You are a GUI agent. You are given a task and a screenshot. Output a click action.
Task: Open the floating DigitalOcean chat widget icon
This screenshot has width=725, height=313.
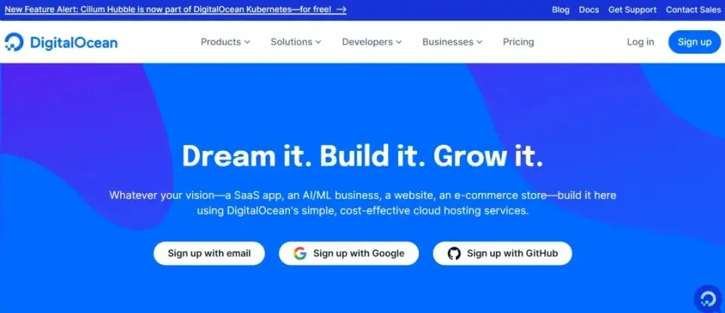(708, 298)
